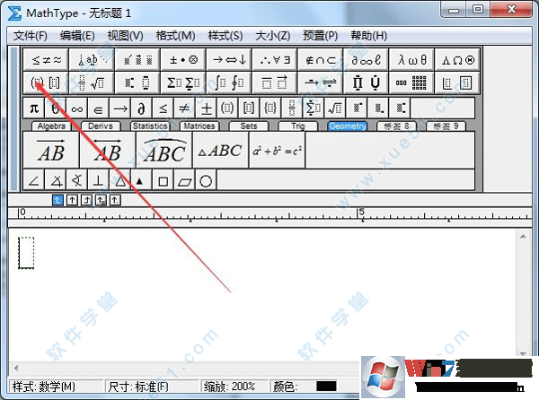
Task: Insert the square symbol
Action: tap(163, 180)
